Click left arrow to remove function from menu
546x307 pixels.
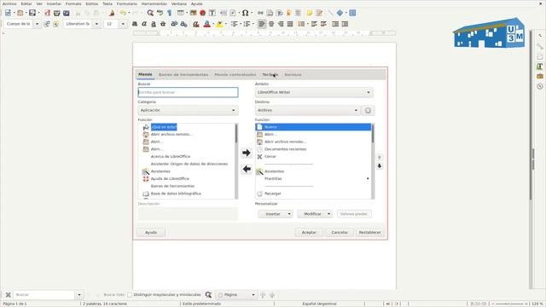247,169
